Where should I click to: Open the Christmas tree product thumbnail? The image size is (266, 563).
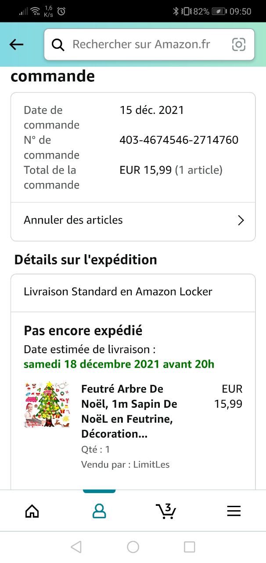point(47,405)
